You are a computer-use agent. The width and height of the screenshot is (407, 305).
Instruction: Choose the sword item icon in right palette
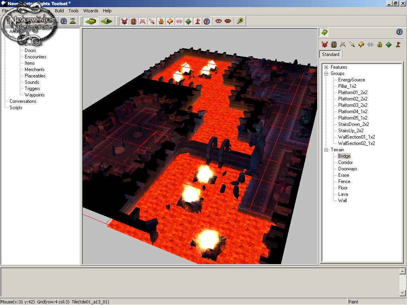352,44
